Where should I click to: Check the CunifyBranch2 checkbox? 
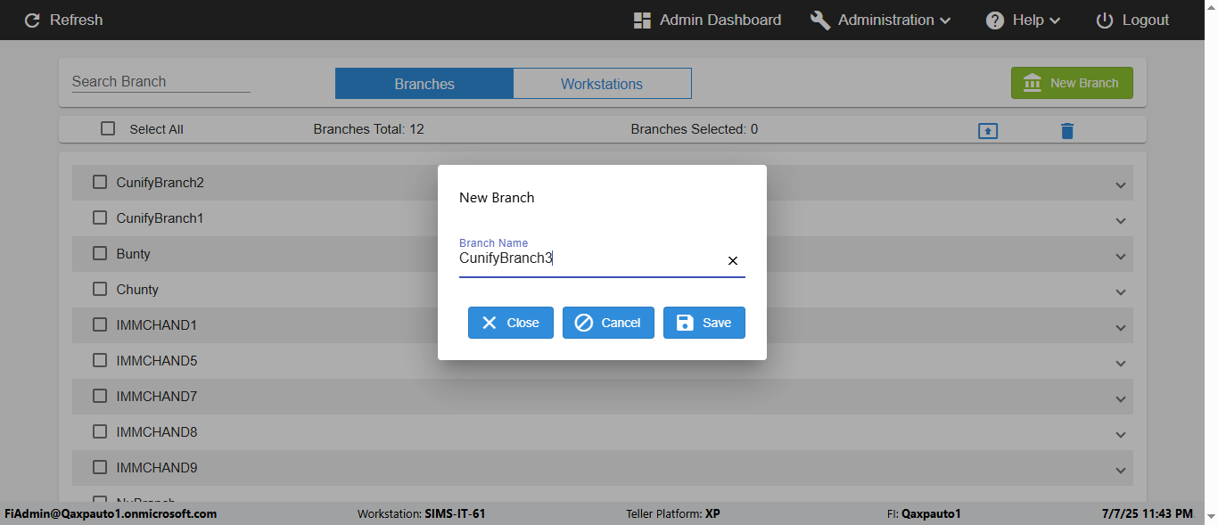(x=100, y=182)
